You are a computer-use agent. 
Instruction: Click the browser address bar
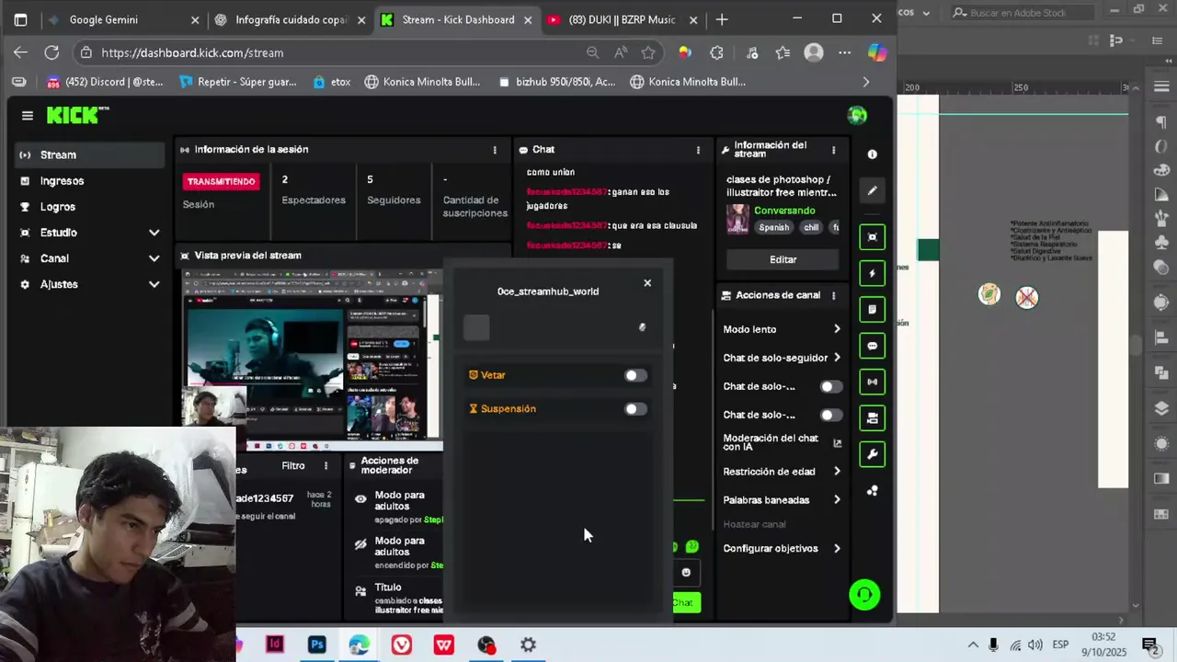[336, 52]
